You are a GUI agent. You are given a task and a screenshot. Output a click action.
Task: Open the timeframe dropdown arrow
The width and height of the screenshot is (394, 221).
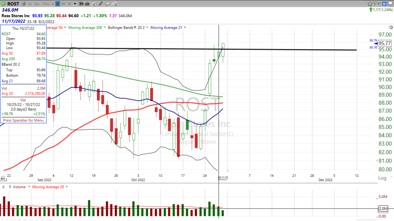coord(75,4)
